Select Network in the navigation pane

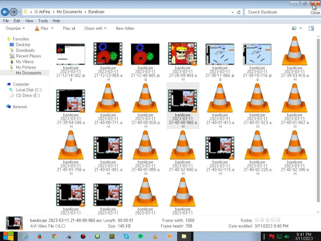click(x=20, y=107)
